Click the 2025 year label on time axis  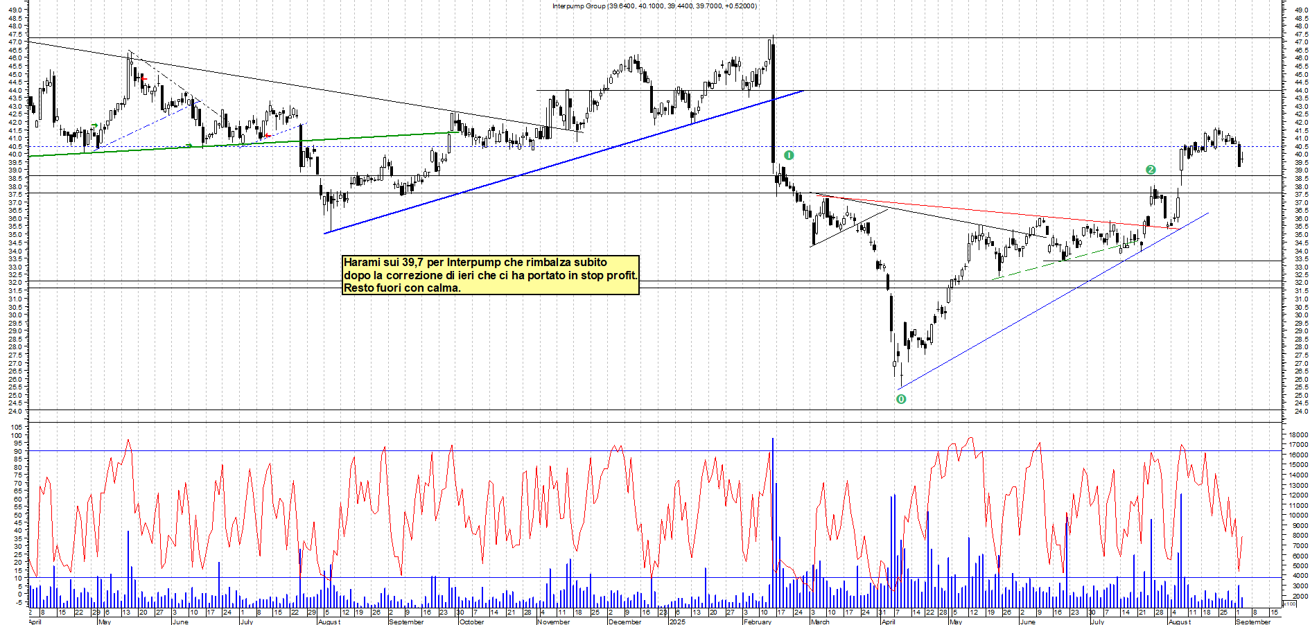(677, 622)
